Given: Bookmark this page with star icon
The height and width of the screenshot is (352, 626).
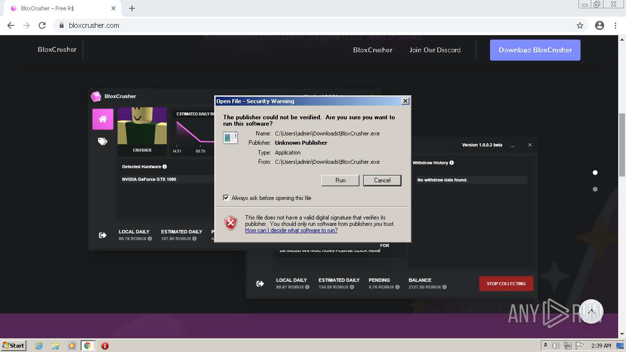Looking at the screenshot, I should pyautogui.click(x=580, y=25).
